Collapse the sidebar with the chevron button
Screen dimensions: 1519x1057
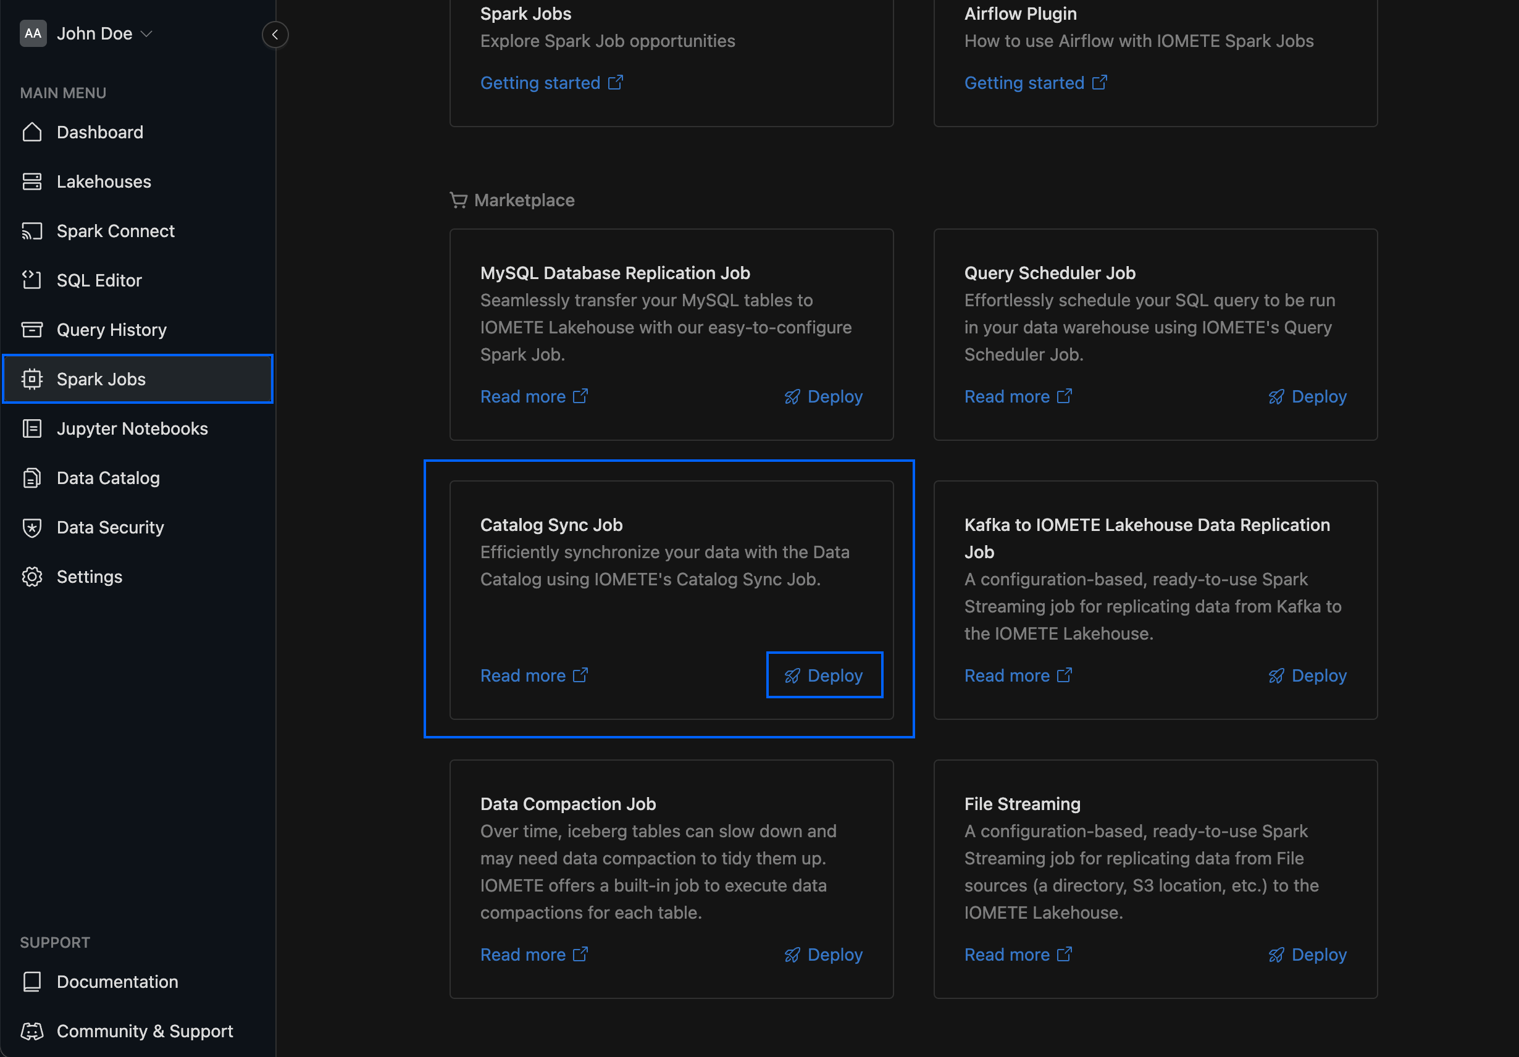[x=275, y=35]
